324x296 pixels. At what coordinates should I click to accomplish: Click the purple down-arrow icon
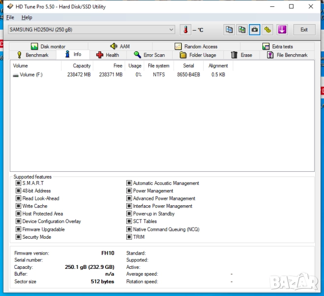282,30
